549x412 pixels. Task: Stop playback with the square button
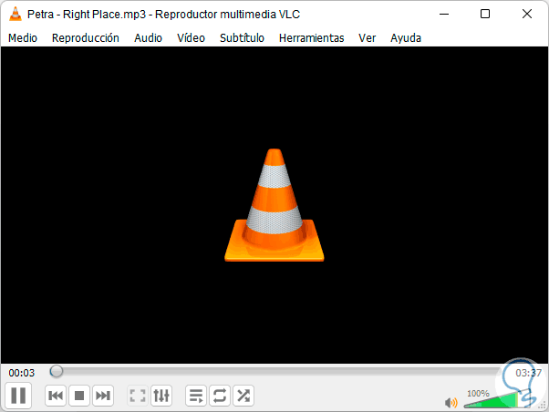[x=79, y=396]
